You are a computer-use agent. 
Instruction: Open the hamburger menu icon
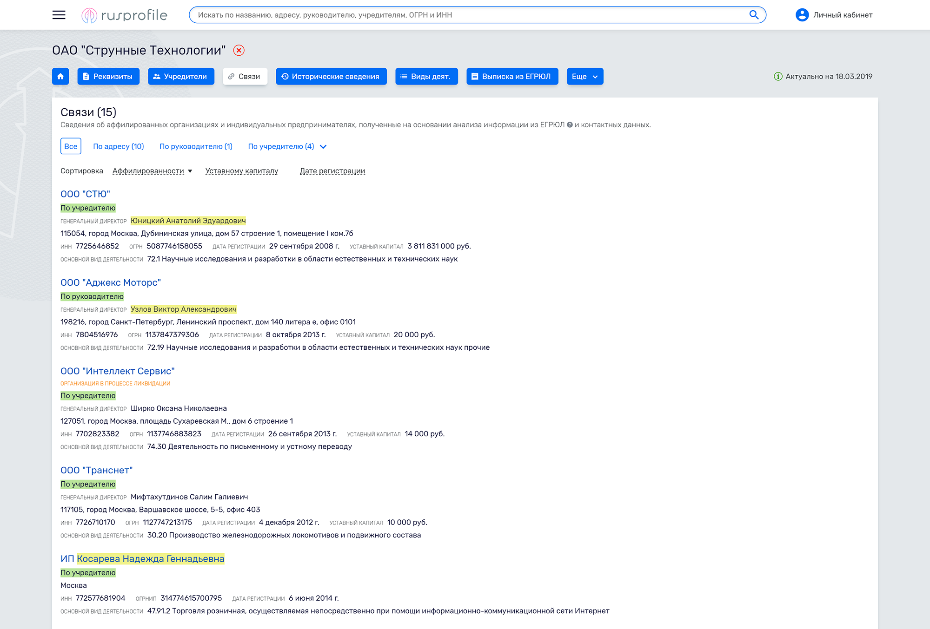click(x=59, y=15)
